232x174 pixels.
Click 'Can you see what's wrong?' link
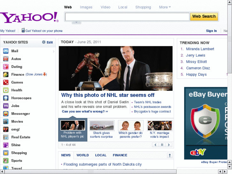click(85, 111)
